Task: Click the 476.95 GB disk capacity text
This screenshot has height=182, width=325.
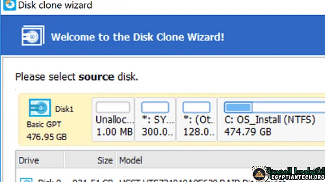Action: 46,137
